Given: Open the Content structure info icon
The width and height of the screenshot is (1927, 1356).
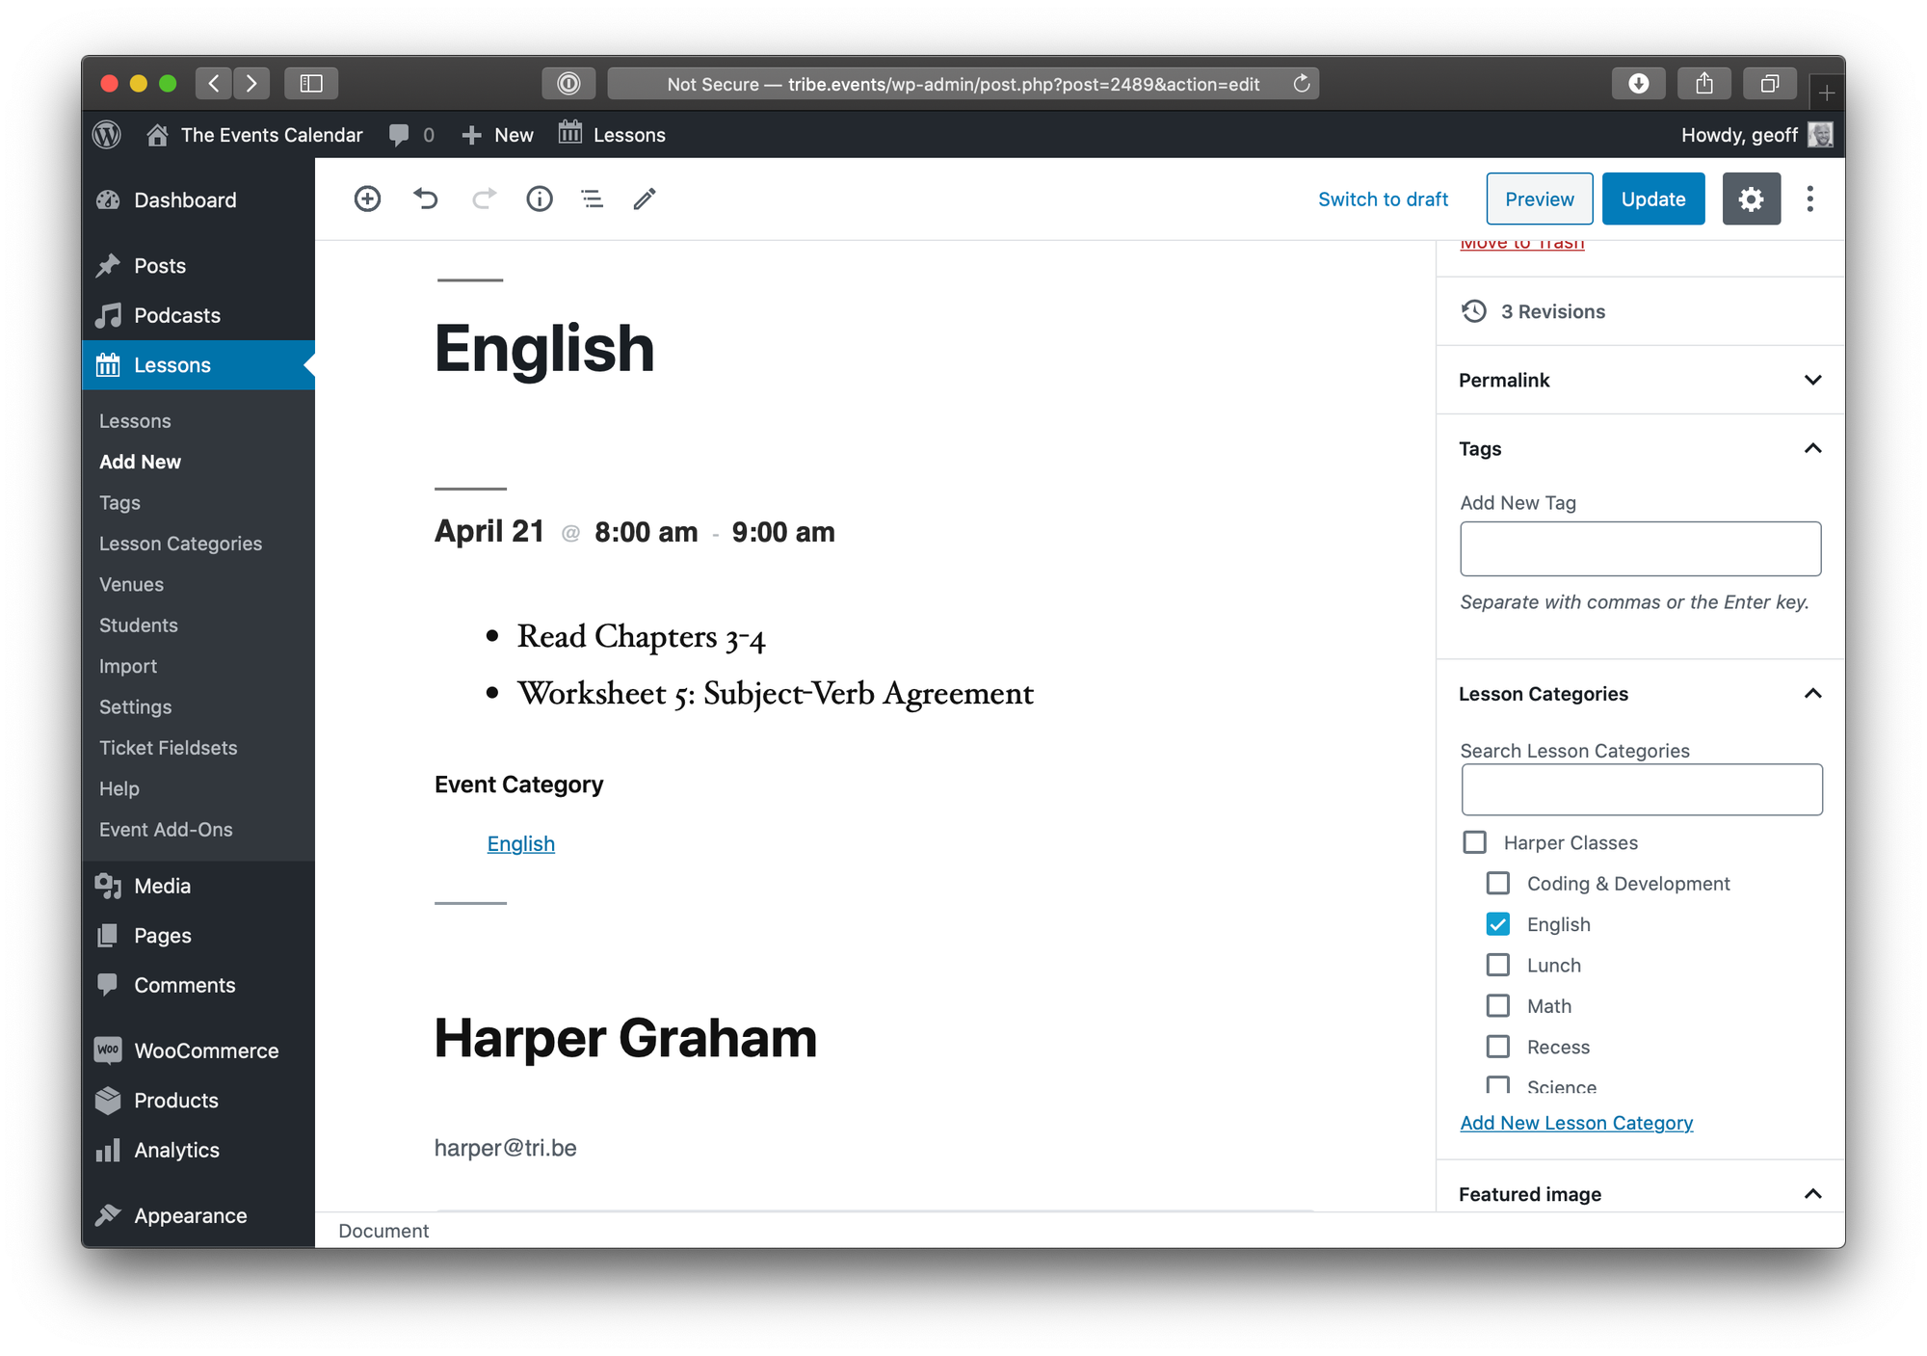Looking at the screenshot, I should point(540,199).
